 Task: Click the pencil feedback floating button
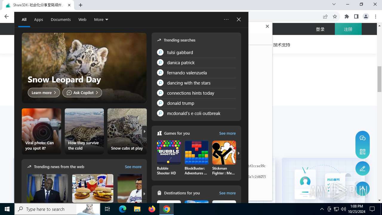[363, 169]
